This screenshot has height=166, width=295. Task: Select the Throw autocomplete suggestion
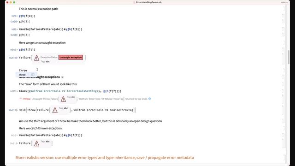tap(26, 75)
